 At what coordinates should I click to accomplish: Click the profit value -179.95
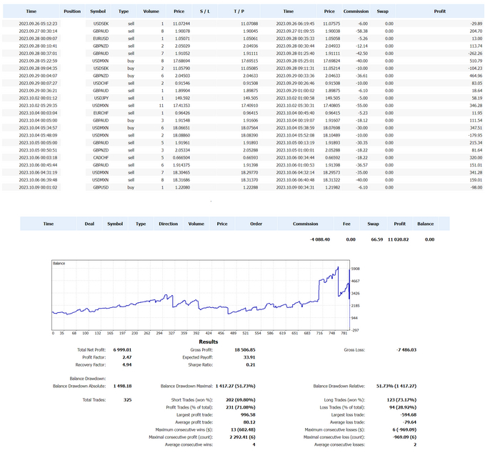[475, 136]
